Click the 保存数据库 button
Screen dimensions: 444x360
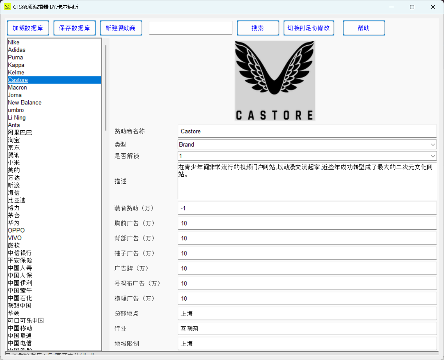(74, 28)
